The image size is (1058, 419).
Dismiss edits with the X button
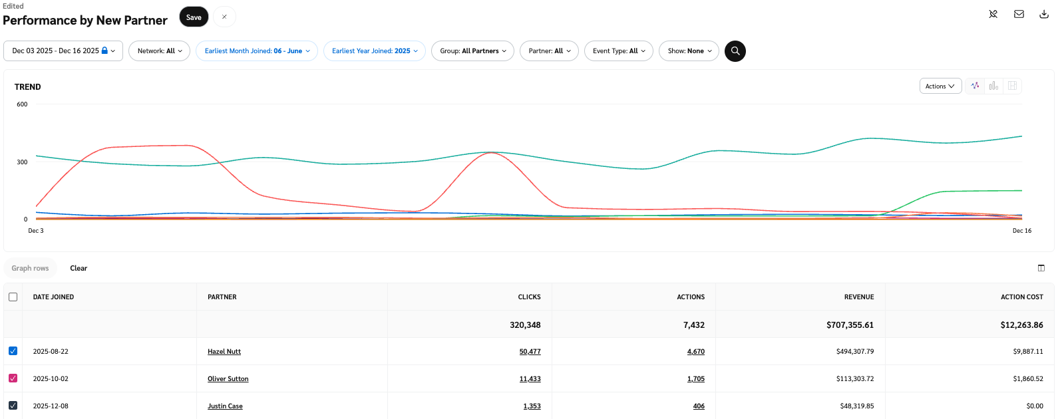tap(224, 17)
